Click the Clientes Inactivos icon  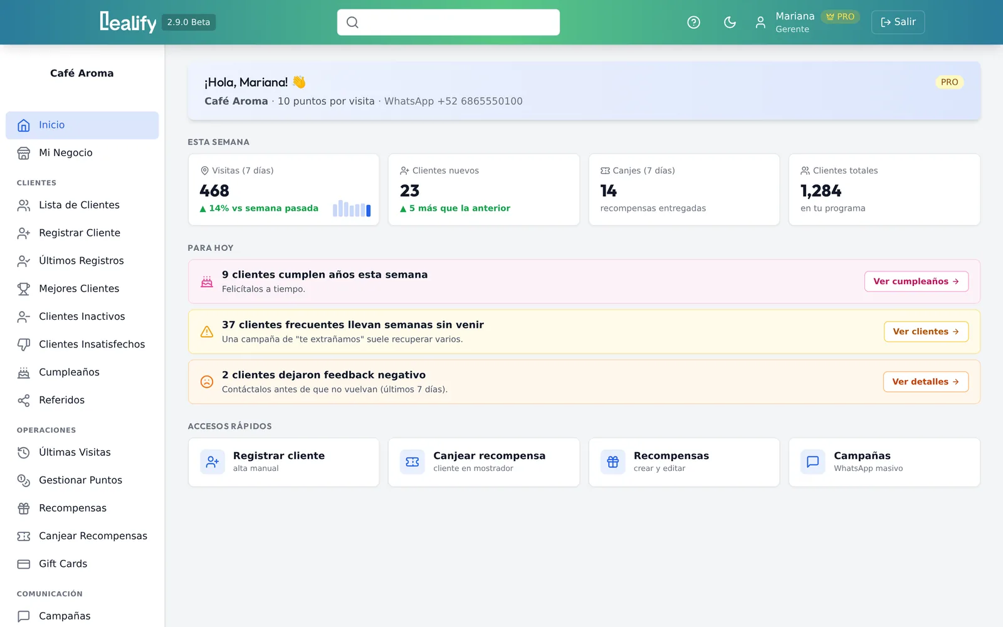tap(24, 317)
